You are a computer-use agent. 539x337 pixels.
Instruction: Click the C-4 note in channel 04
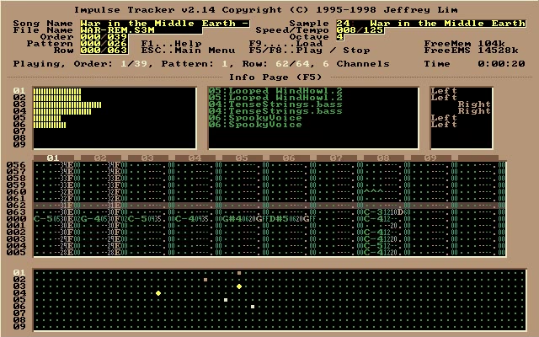pos(185,219)
